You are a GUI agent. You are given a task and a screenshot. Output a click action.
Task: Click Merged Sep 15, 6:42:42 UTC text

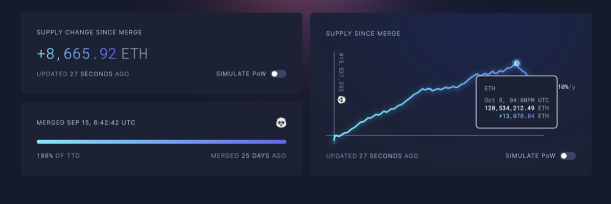[86, 122]
